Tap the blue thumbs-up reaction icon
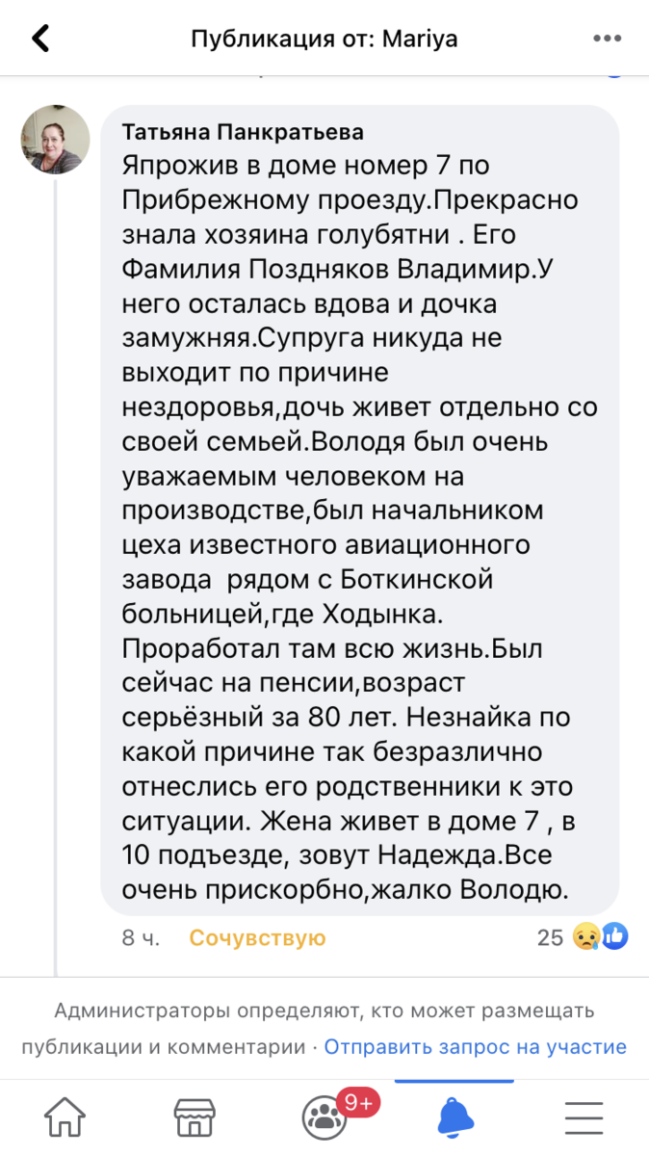This screenshot has height=1156, width=649. tap(615, 936)
